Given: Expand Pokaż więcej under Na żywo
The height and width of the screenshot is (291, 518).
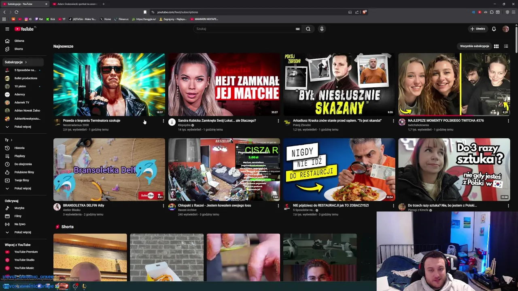Looking at the screenshot, I should click(x=23, y=232).
